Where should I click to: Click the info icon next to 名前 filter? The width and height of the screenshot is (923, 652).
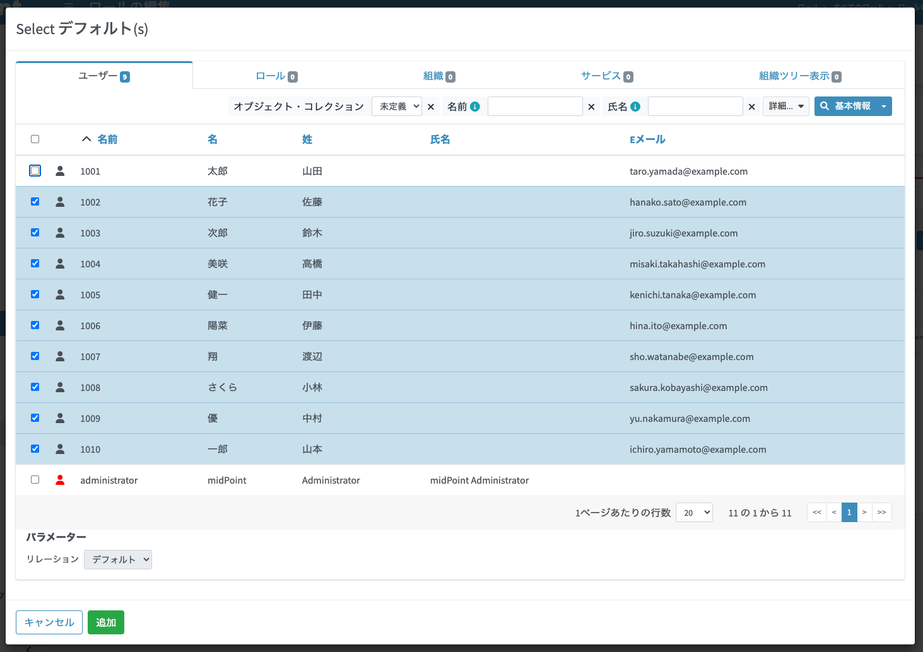475,107
